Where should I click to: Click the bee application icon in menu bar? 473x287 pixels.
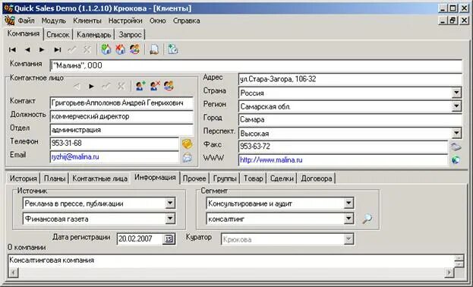(x=10, y=20)
